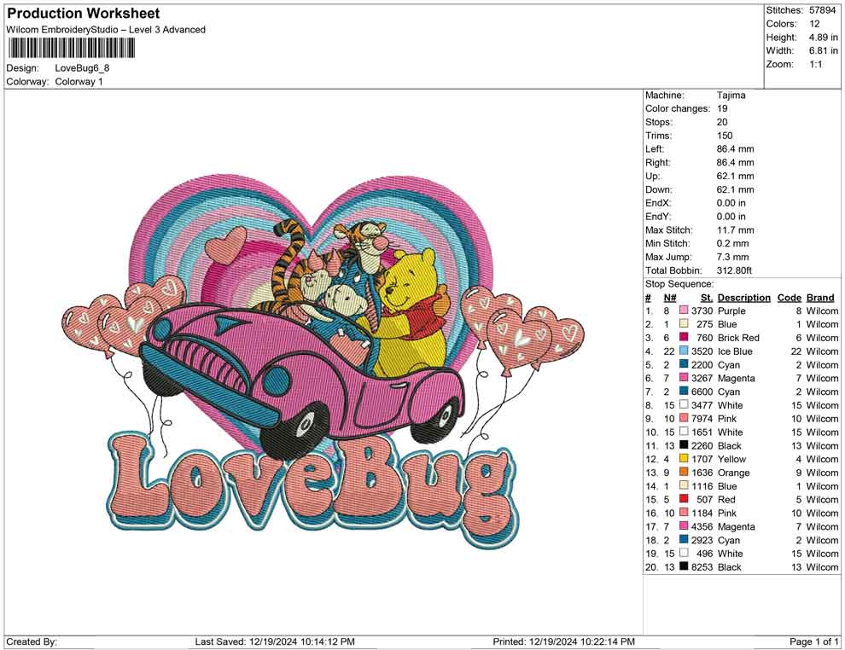Select the Max Jump value 7.3 mm

pos(733,257)
